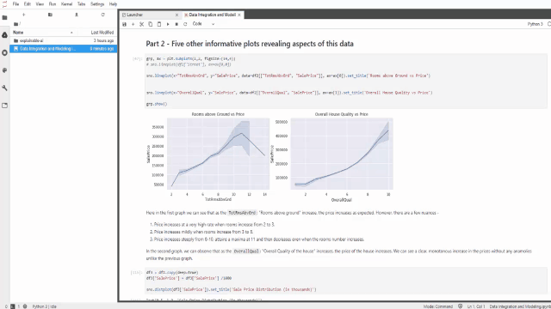Open the explainable-ai folder
Viewport: 551px width, 309px height.
tap(64, 40)
